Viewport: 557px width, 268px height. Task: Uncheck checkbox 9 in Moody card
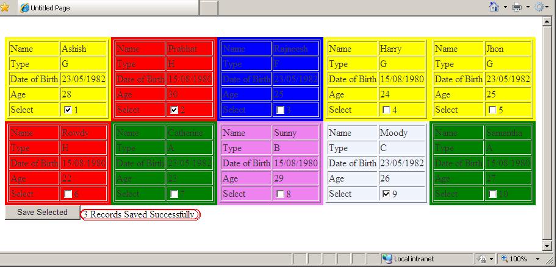pos(387,194)
